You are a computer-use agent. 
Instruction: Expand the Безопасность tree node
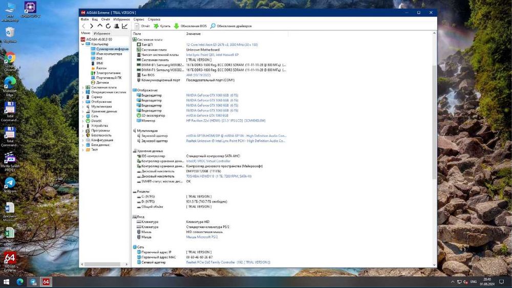[82, 136]
